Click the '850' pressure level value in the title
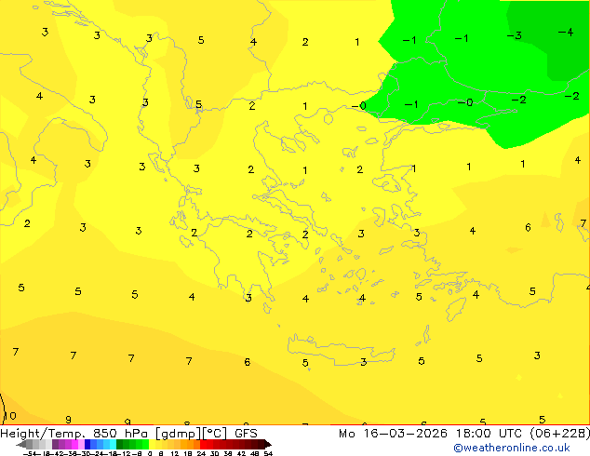The width and height of the screenshot is (590, 456). [x=104, y=433]
